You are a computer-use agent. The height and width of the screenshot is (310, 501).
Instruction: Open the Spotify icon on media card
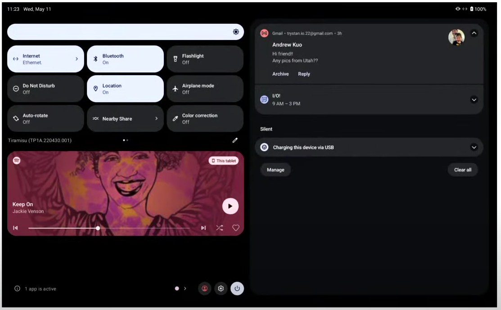point(17,160)
